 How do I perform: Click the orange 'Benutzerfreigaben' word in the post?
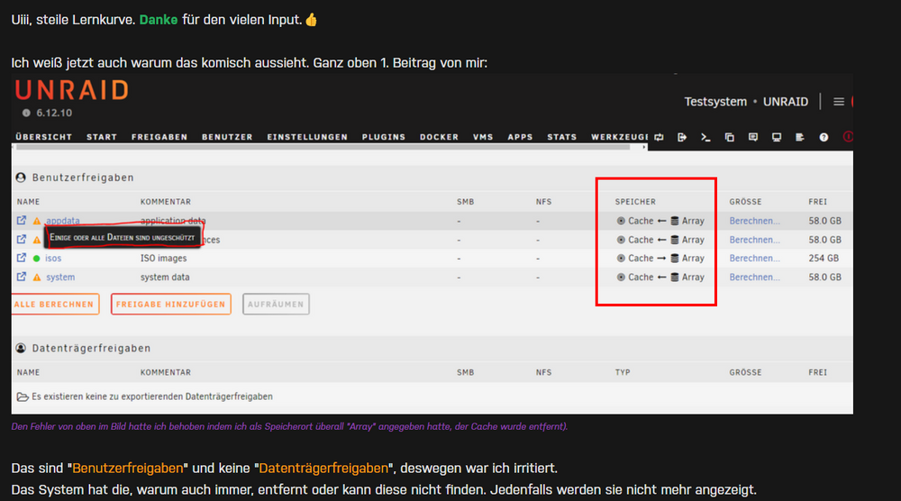tap(128, 469)
